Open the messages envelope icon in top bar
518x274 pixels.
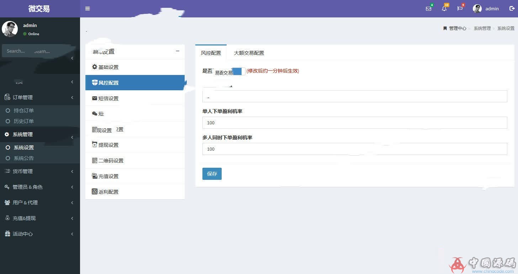[428, 9]
